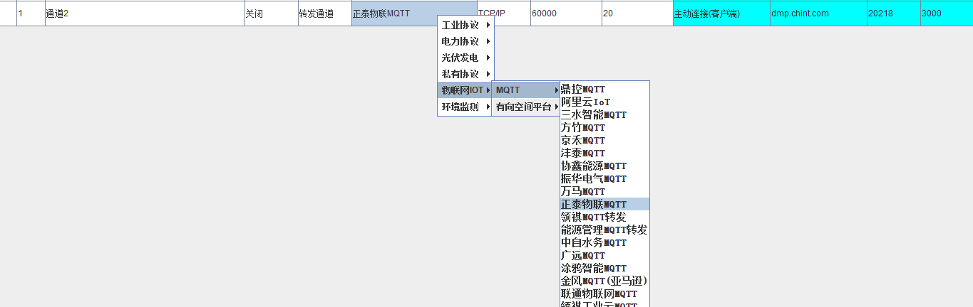Choose 方竹MQTT protocol
The image size is (973, 307).
coord(604,127)
